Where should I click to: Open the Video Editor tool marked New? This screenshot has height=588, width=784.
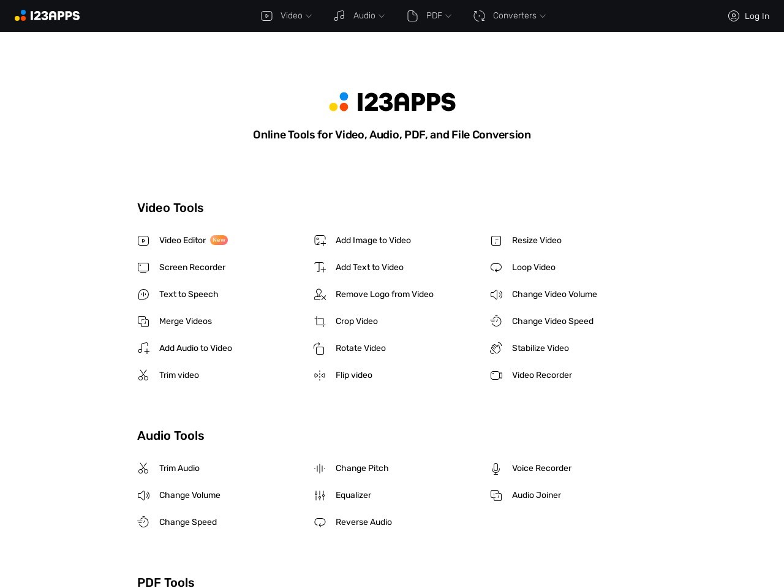tap(183, 241)
